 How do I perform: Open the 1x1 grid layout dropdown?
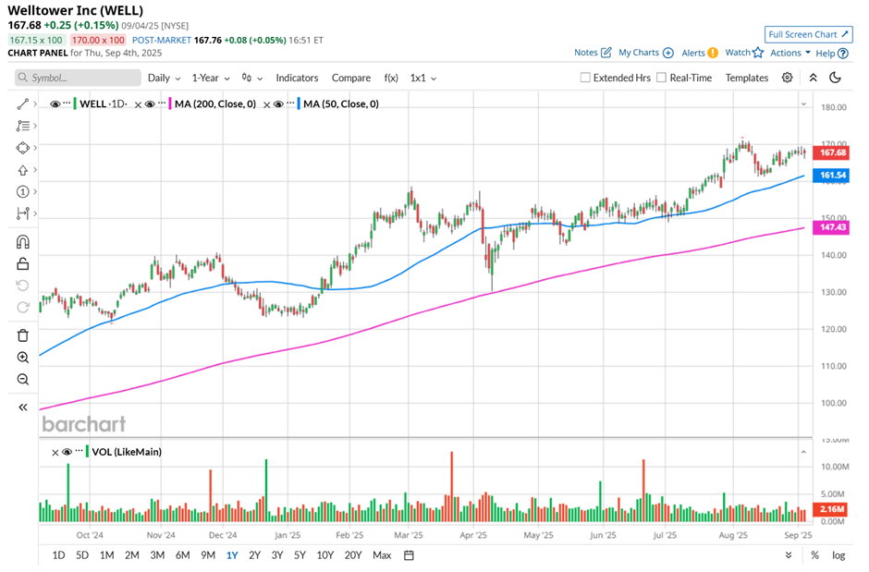423,78
